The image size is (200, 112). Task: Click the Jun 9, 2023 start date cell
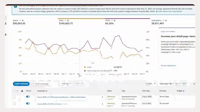(x=147, y=104)
